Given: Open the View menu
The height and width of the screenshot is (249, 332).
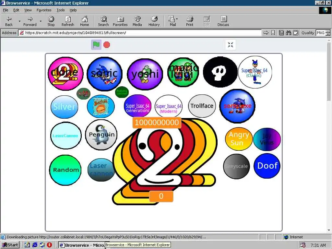Looking at the screenshot, I should [28, 10].
